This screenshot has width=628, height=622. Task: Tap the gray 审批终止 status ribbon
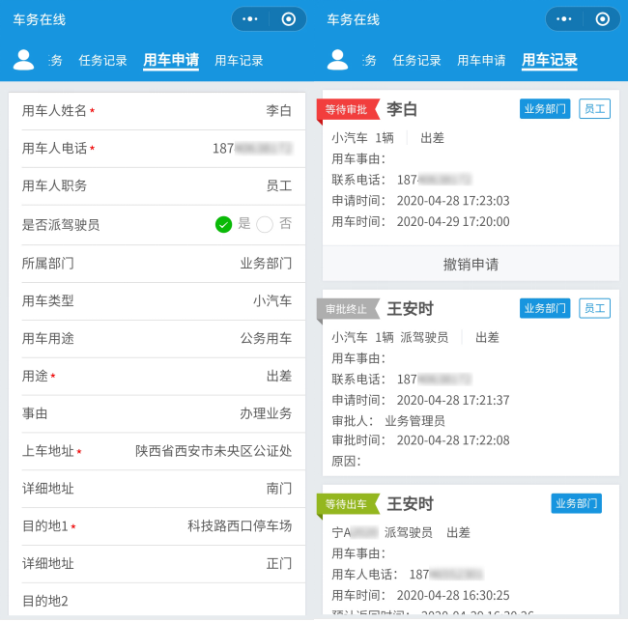click(x=347, y=309)
